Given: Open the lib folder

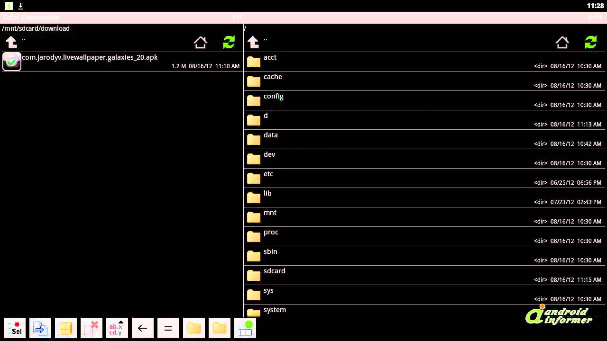Looking at the screenshot, I should click(425, 198).
